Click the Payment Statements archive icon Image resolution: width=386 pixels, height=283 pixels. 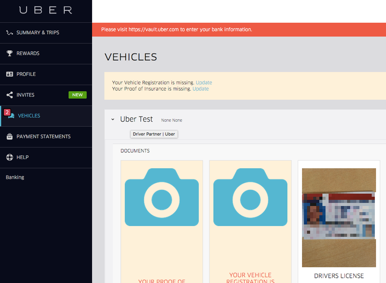[10, 136]
